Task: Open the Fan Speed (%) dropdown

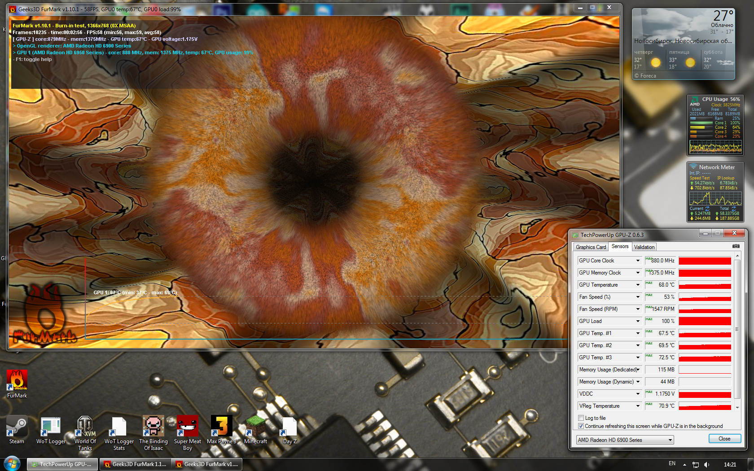Action: 638,297
